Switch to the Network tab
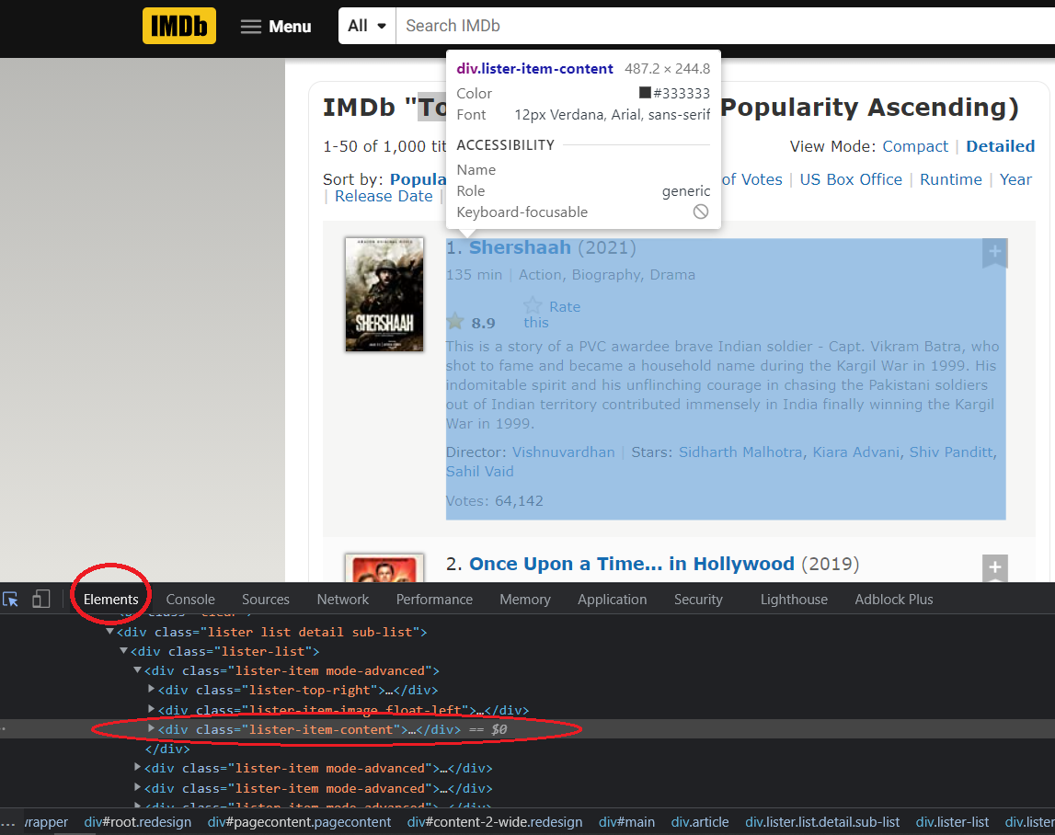Viewport: 1055px width, 835px height. [x=343, y=600]
